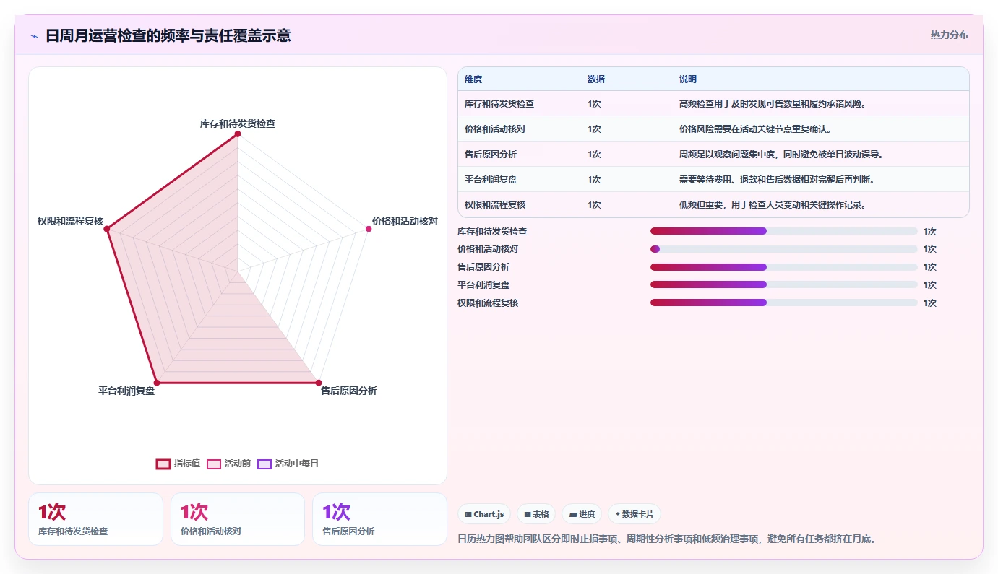Click the 库存和待发货检查 progress bar
The image size is (998, 574).
(x=784, y=231)
